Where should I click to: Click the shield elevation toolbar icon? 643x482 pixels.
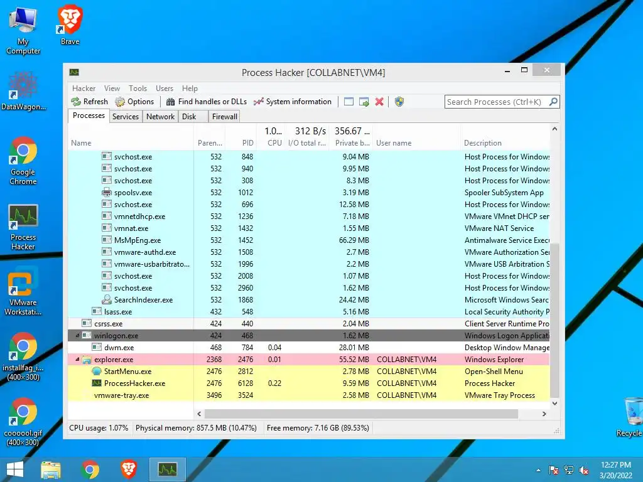399,102
